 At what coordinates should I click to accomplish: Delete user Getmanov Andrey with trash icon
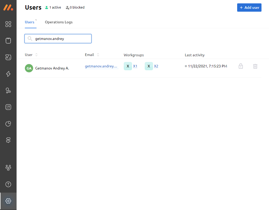[255, 66]
